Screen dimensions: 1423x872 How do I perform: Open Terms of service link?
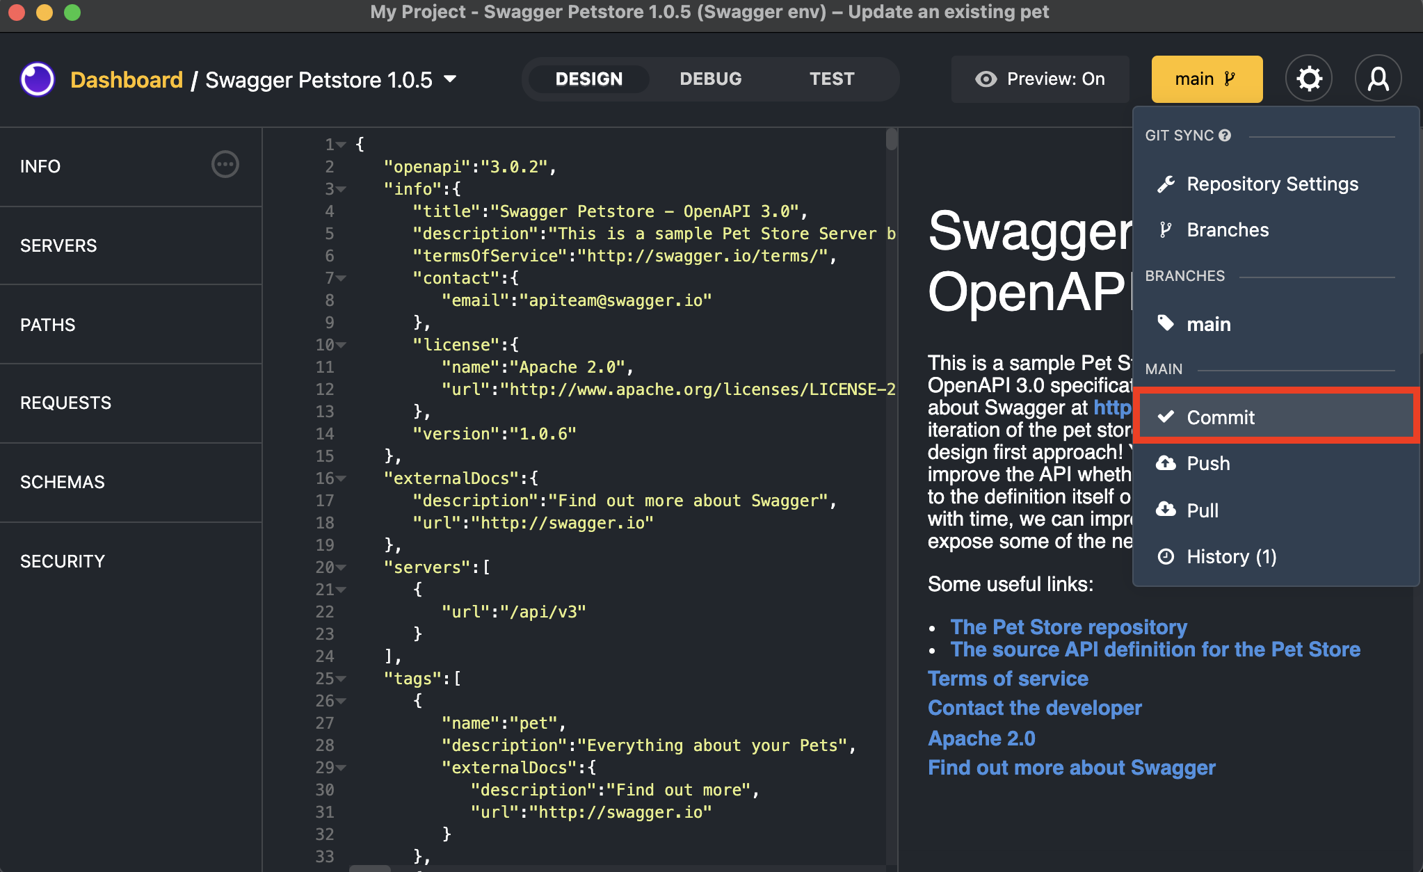(x=1008, y=678)
